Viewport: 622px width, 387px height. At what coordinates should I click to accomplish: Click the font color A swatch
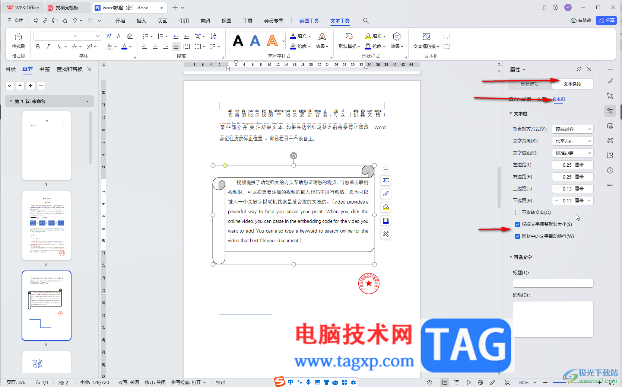click(x=124, y=47)
